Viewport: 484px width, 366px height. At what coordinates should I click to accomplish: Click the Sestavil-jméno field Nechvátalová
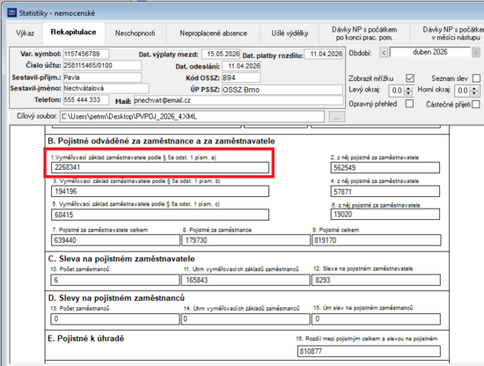tap(106, 89)
